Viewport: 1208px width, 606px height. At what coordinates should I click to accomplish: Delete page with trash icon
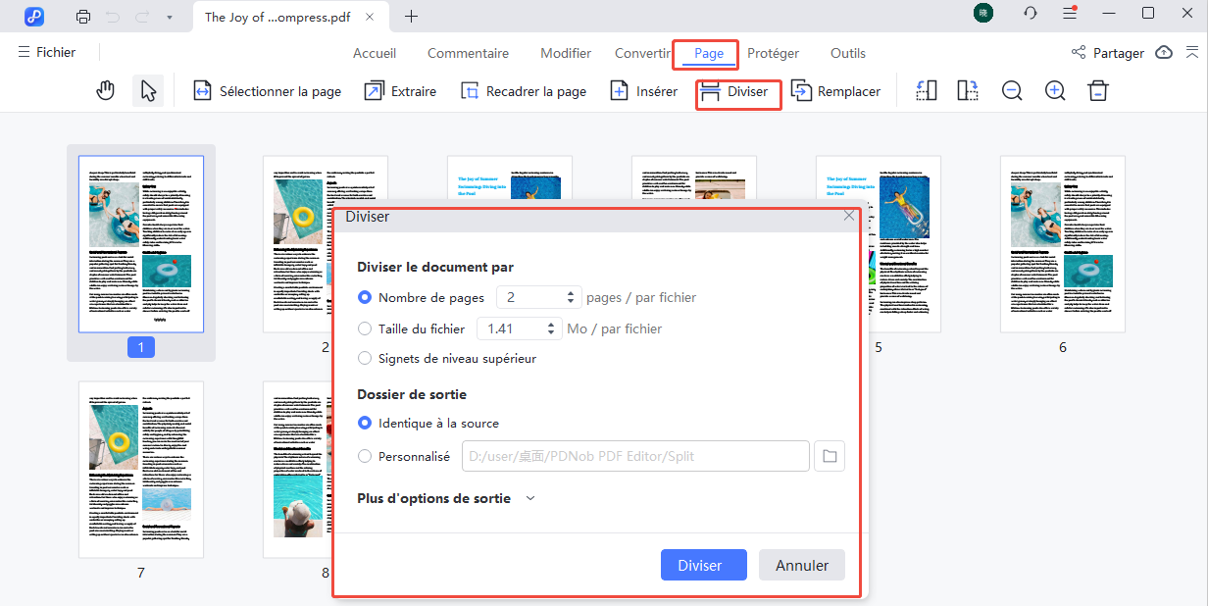point(1098,91)
